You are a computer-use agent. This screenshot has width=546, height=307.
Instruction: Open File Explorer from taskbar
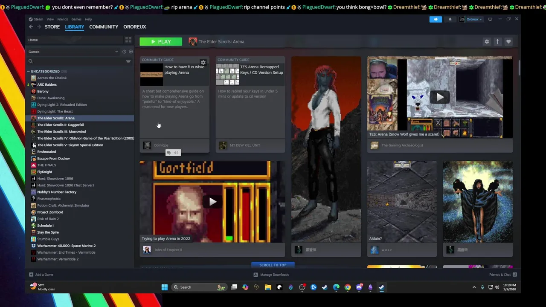click(x=268, y=287)
